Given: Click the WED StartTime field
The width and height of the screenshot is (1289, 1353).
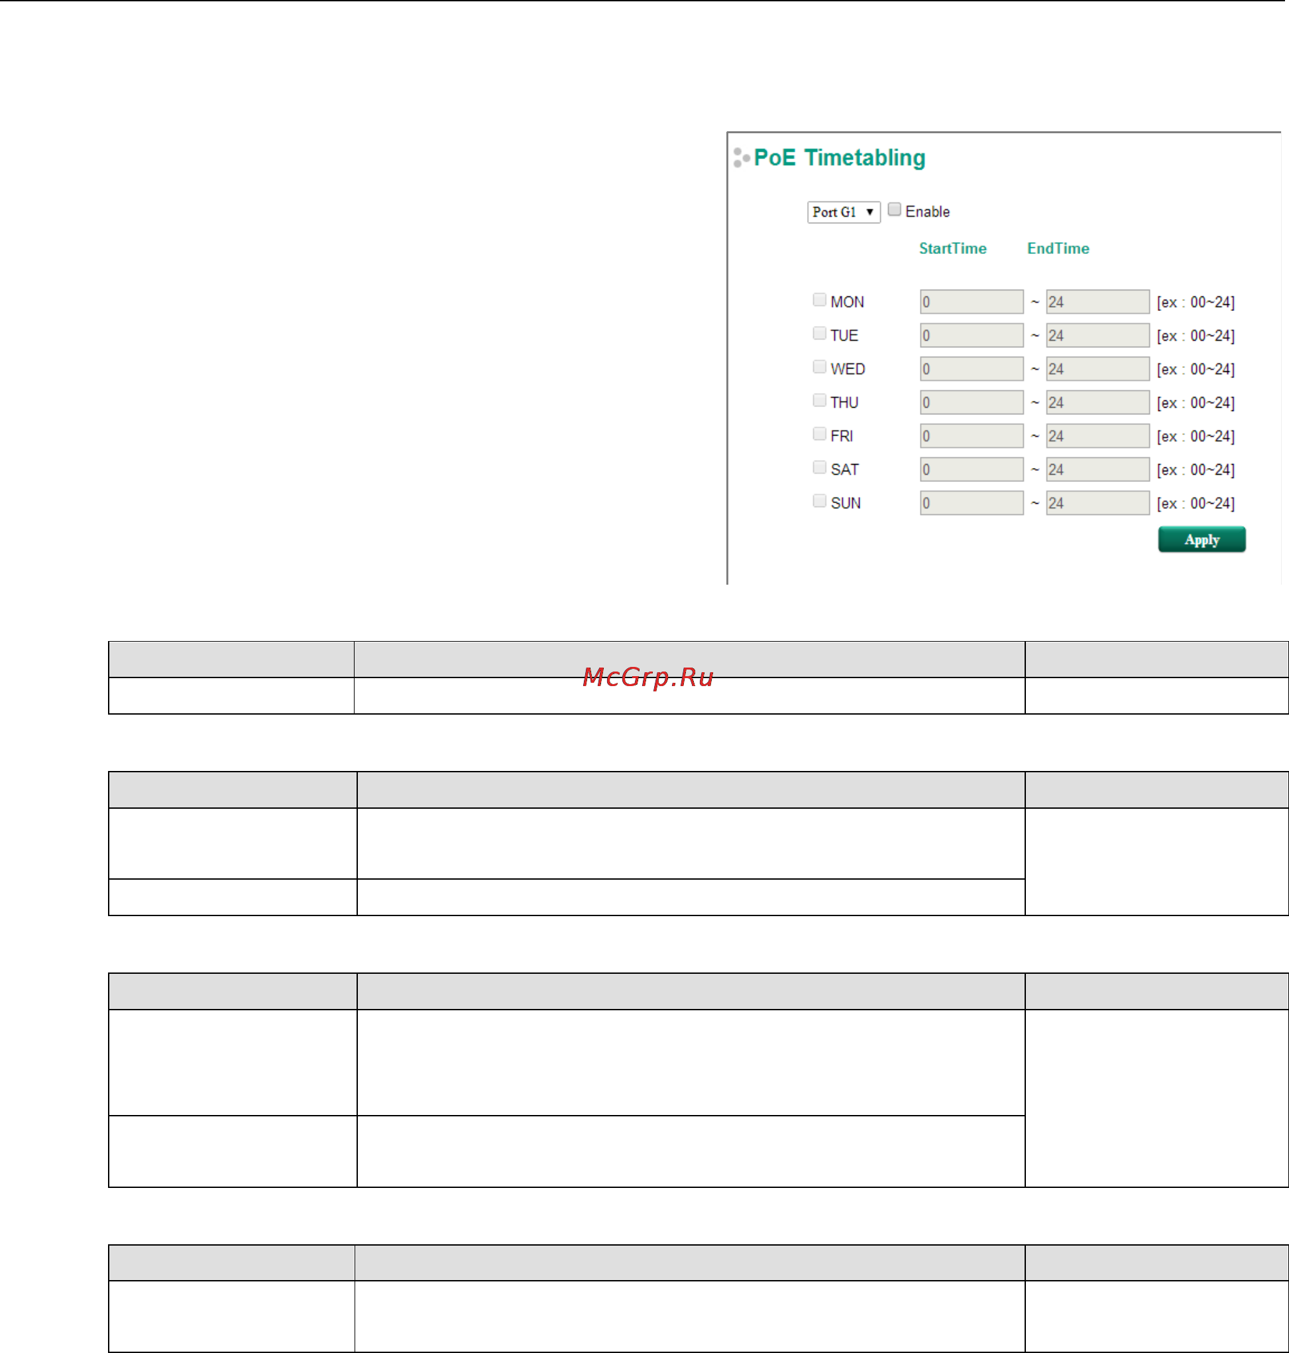Looking at the screenshot, I should (972, 369).
